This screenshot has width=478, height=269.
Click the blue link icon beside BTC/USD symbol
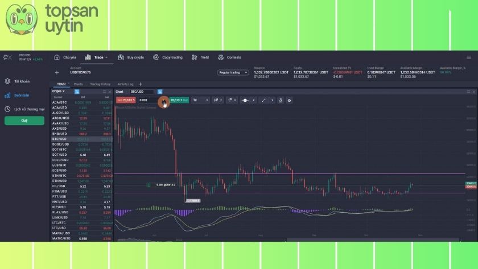tap(160, 92)
